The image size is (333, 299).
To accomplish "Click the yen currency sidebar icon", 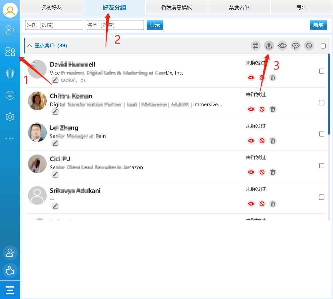I will coord(10,96).
